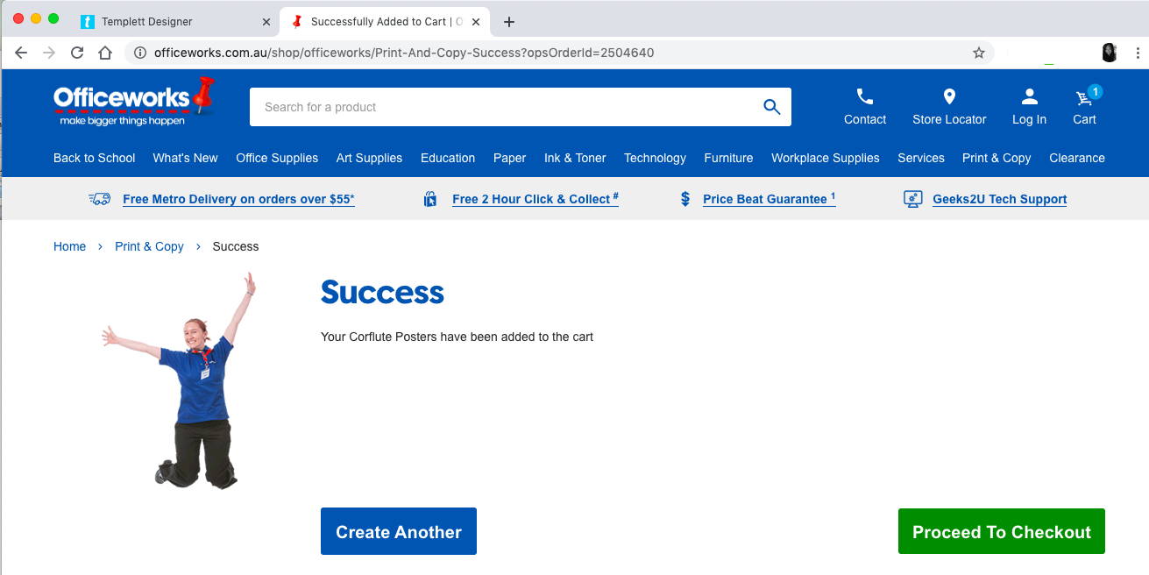This screenshot has width=1149, height=575.
Task: Click the Success heading
Action: tap(382, 292)
